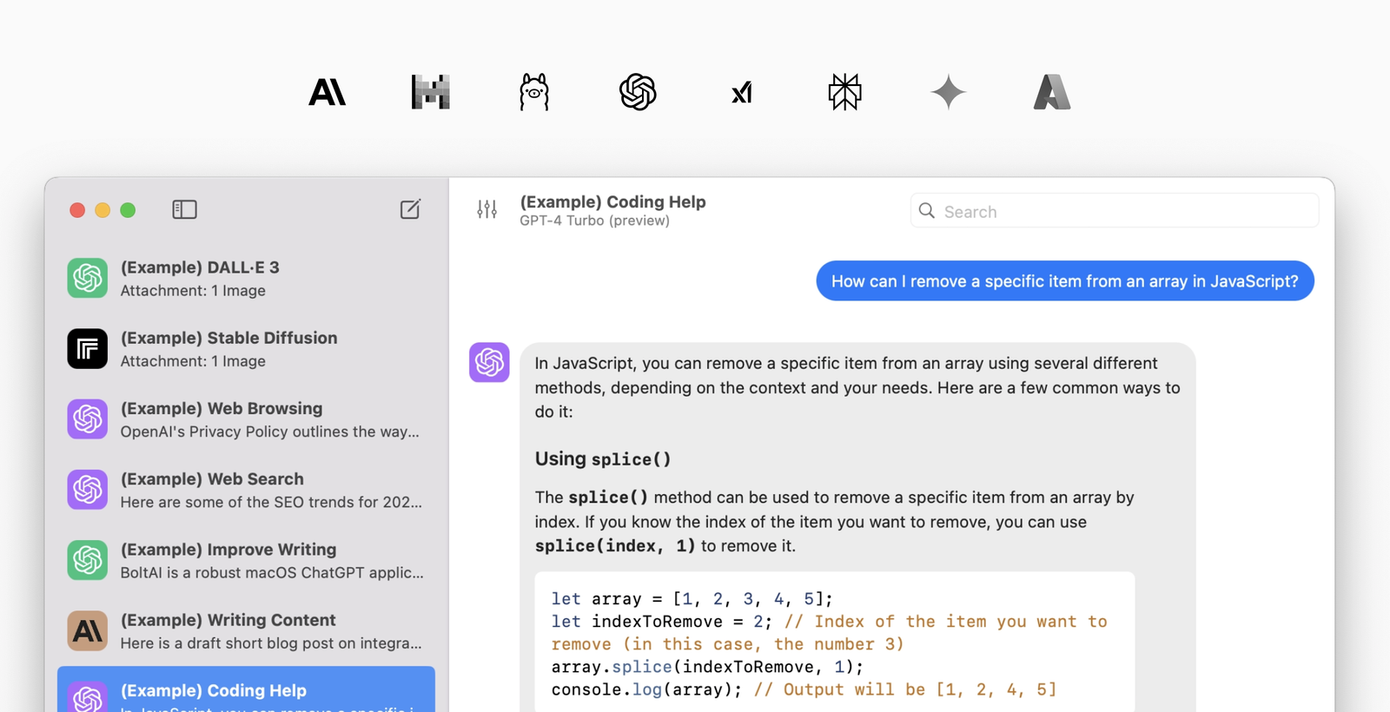Viewport: 1390px width, 712px height.
Task: Select the Coding Help chat row
Action: pyautogui.click(x=246, y=689)
